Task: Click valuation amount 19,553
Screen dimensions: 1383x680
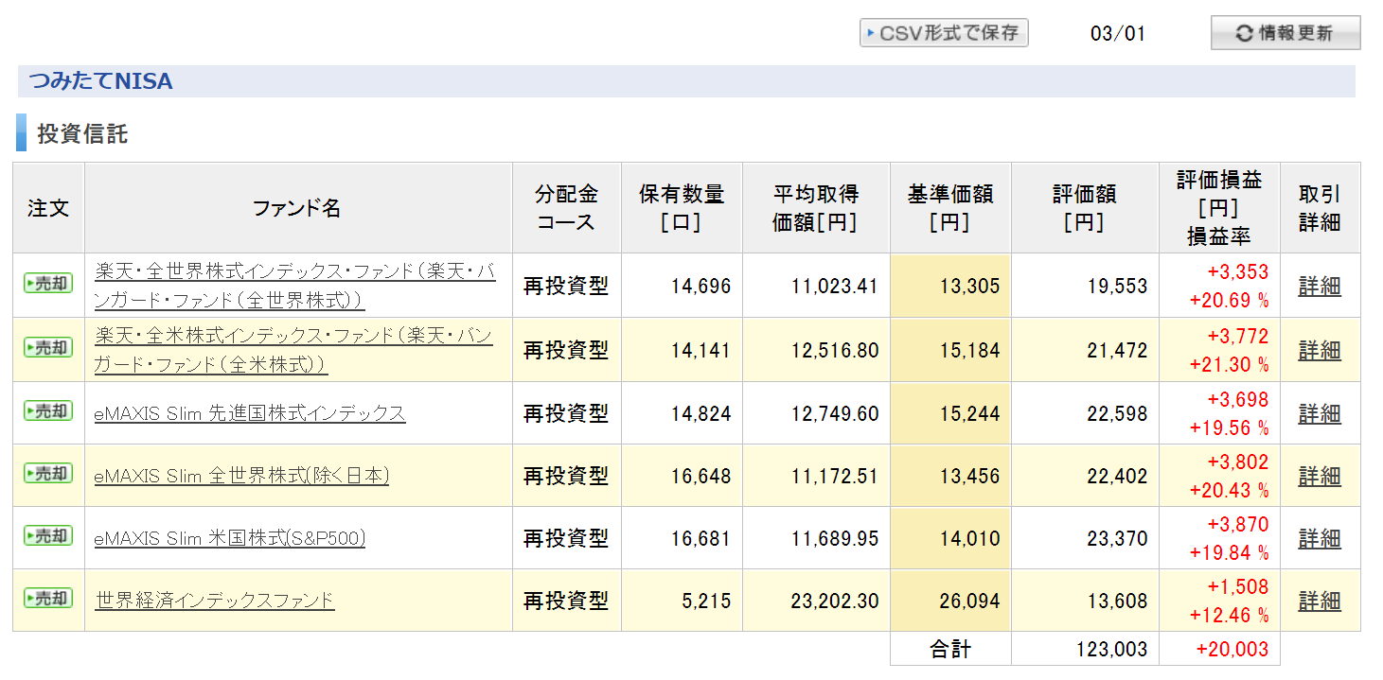Action: click(x=1117, y=287)
